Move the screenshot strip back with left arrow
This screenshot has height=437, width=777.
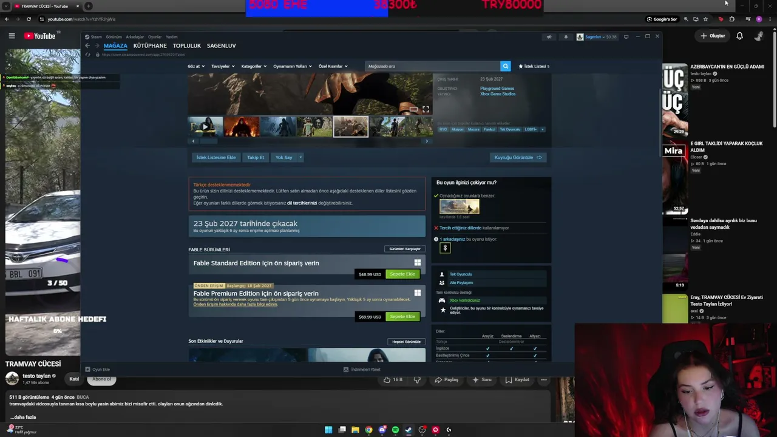[x=193, y=141]
